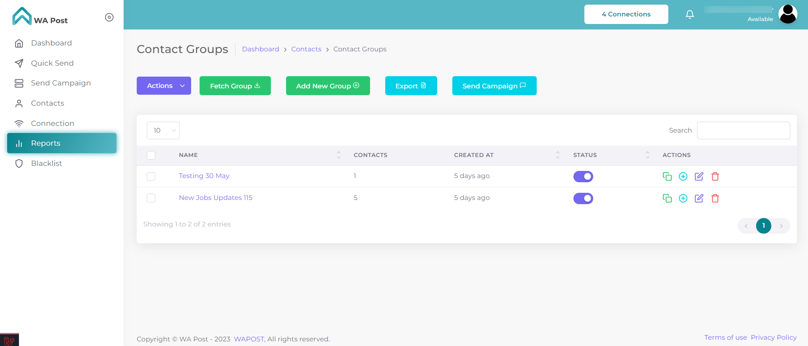Click the Add New Group button

coord(327,86)
